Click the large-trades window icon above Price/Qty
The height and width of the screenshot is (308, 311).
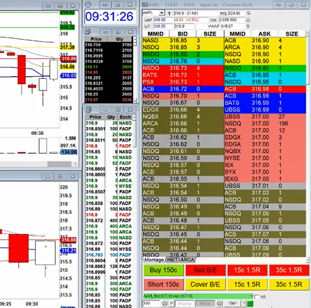click(88, 32)
